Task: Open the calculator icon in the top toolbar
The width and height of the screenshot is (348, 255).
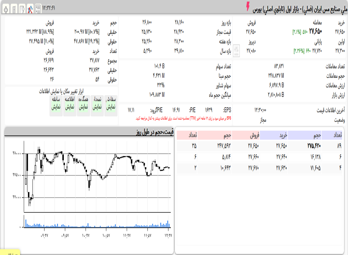Action: (14, 9)
